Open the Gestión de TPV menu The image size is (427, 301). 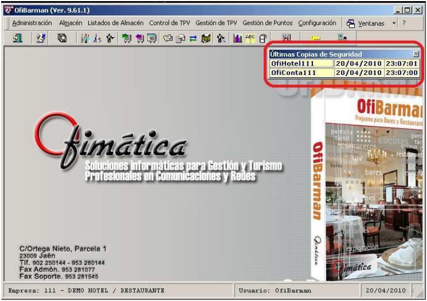(x=216, y=23)
